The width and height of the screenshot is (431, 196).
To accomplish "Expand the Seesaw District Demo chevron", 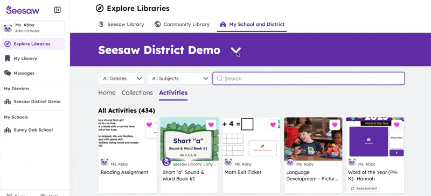I will pyautogui.click(x=235, y=50).
